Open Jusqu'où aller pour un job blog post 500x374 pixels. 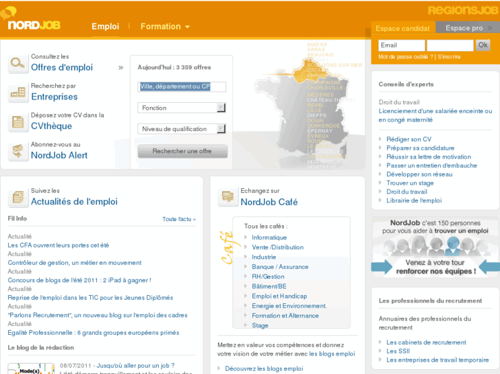point(135,366)
